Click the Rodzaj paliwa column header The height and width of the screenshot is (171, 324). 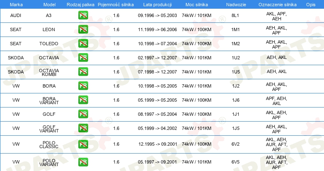click(x=80, y=5)
